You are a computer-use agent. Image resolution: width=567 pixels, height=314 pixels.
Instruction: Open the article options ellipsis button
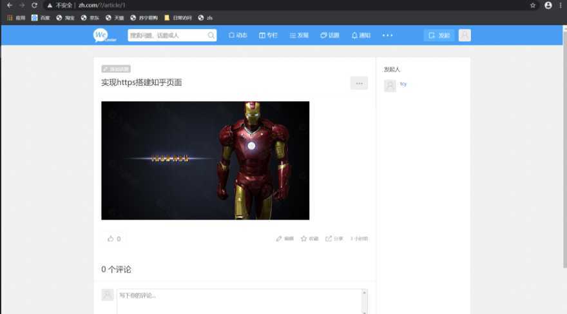coord(359,83)
